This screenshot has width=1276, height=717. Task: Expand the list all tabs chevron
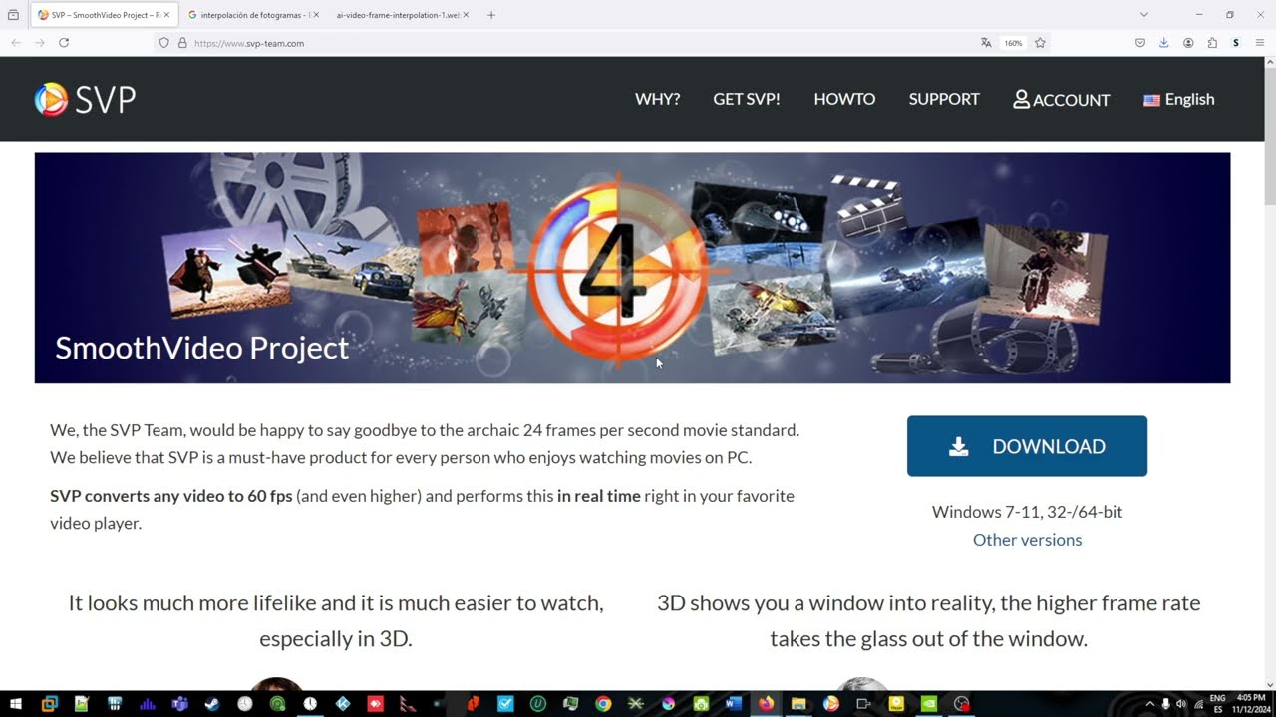1144,15
